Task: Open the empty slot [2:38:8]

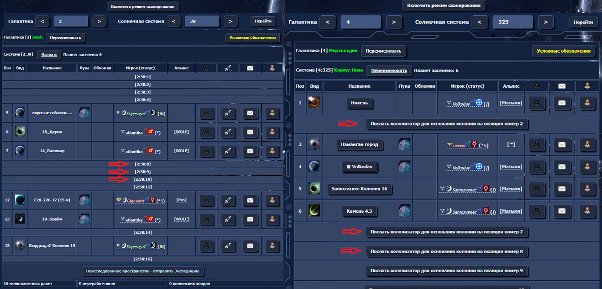Action: [x=143, y=164]
